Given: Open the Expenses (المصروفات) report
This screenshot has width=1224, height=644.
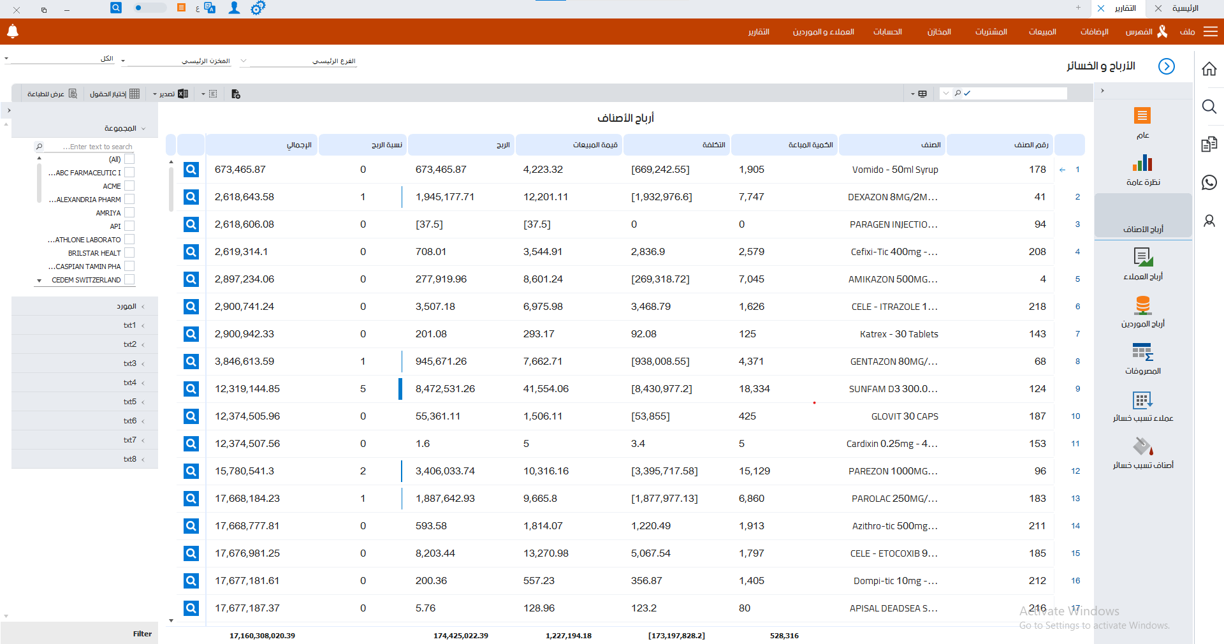Looking at the screenshot, I should point(1143,358).
